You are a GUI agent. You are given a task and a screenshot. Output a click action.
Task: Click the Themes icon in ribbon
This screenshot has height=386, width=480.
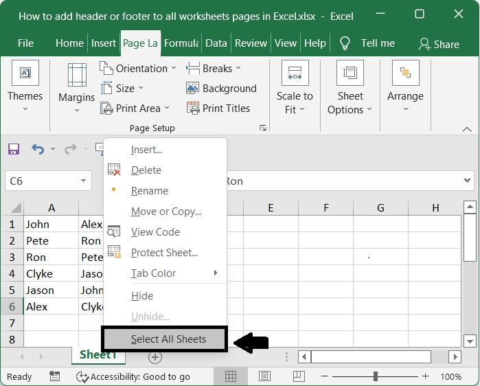25,73
